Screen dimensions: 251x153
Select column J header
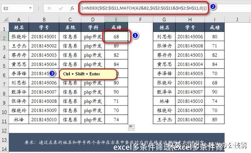click(x=237, y=20)
